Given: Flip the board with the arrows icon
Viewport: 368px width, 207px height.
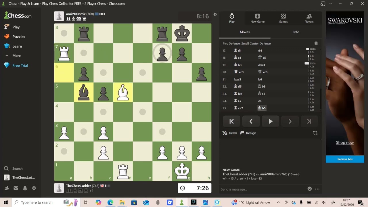Looking at the screenshot, I should coord(315,133).
